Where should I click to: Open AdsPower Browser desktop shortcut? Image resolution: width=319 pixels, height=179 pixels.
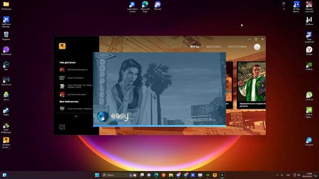tap(6, 22)
